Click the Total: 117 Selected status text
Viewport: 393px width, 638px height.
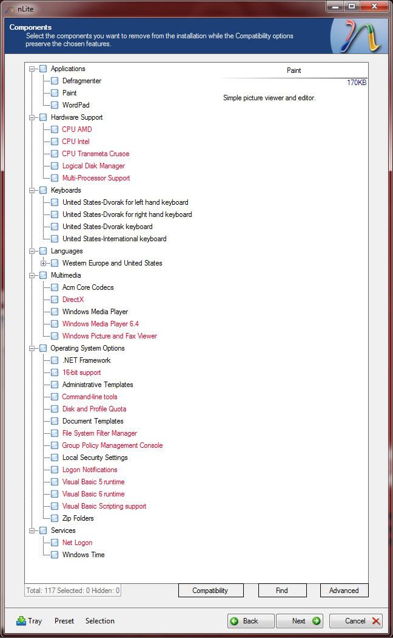point(73,590)
